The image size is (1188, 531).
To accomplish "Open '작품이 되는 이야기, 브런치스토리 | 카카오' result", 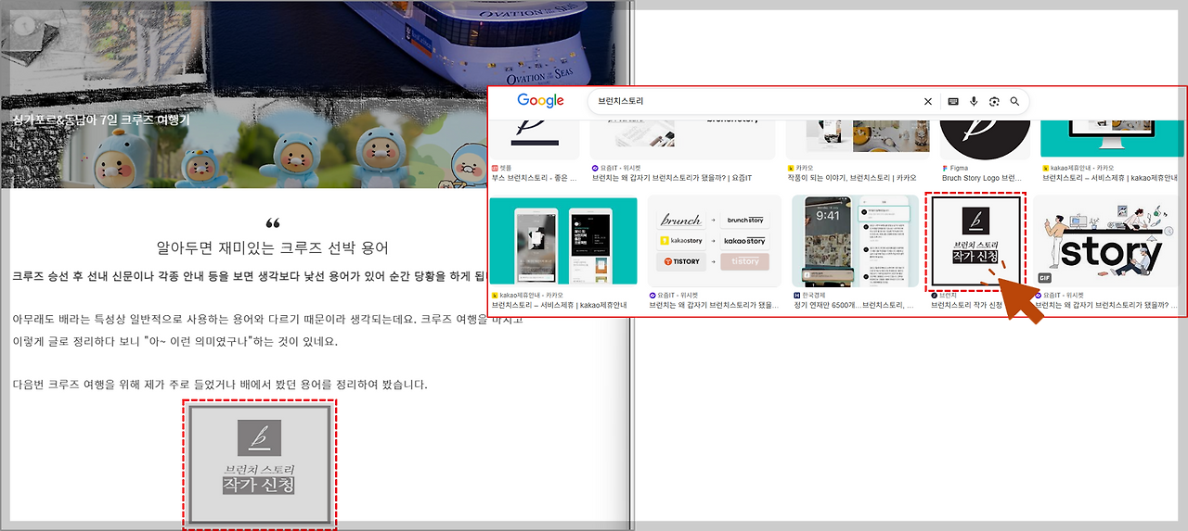I will coord(851,177).
